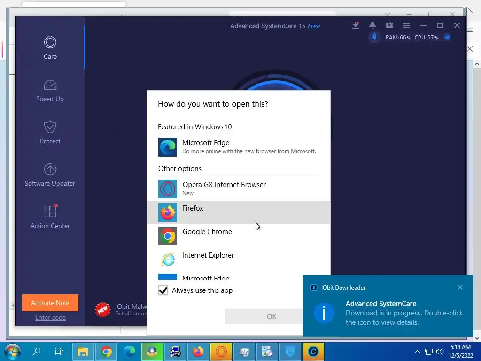The width and height of the screenshot is (481, 361).
Task: Click the Enter code link
Action: (50, 317)
